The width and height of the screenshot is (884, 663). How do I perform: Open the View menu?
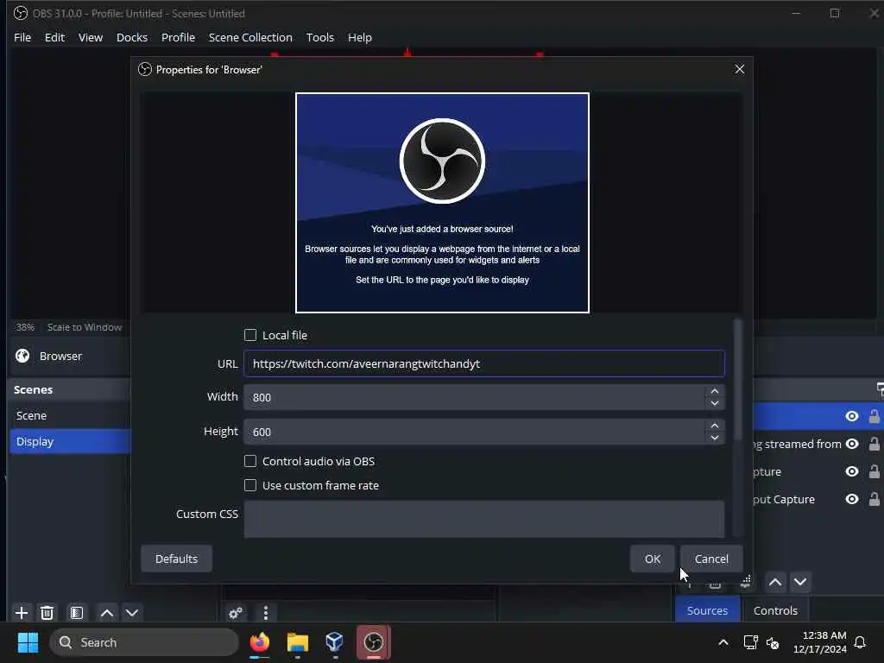(x=90, y=37)
